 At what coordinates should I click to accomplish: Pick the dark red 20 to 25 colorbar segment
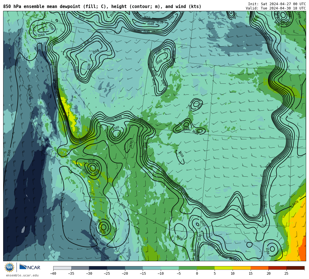pos(278,268)
